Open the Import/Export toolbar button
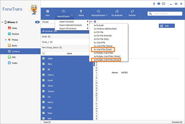 click(x=64, y=14)
